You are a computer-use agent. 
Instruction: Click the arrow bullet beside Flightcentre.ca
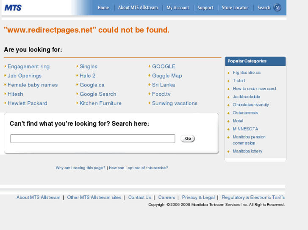228,73
